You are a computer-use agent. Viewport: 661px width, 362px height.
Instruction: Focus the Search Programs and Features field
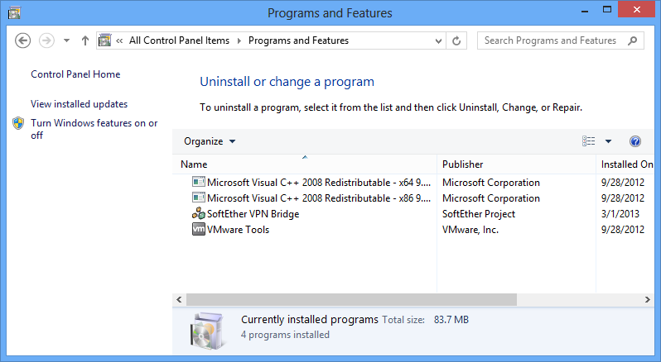pyautogui.click(x=552, y=40)
